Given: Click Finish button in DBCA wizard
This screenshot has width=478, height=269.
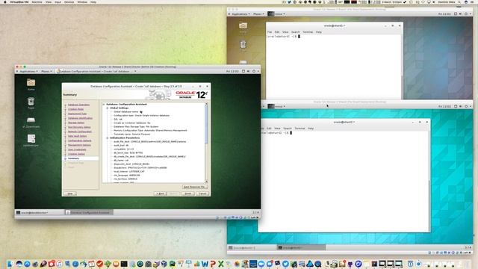Looking at the screenshot, I should (187, 194).
